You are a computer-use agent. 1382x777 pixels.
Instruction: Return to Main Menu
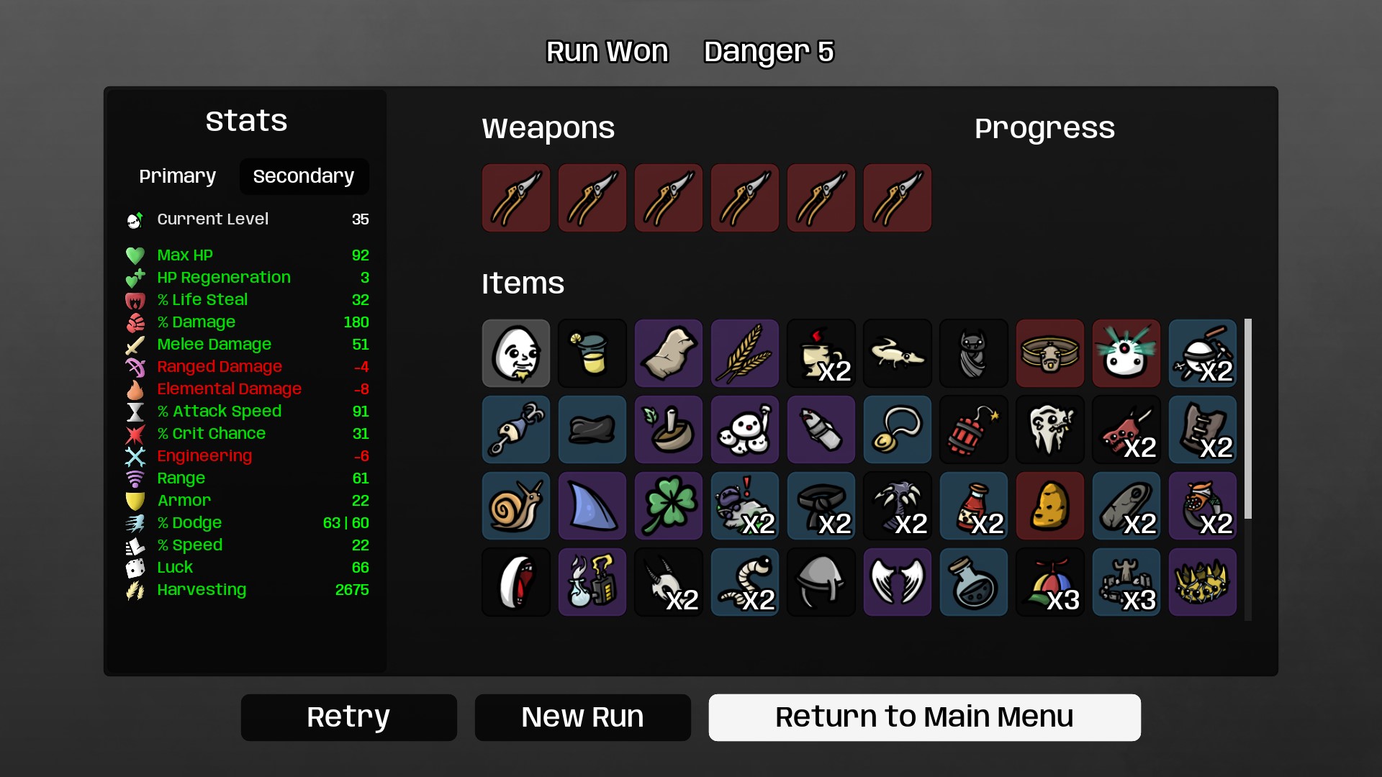tap(925, 717)
